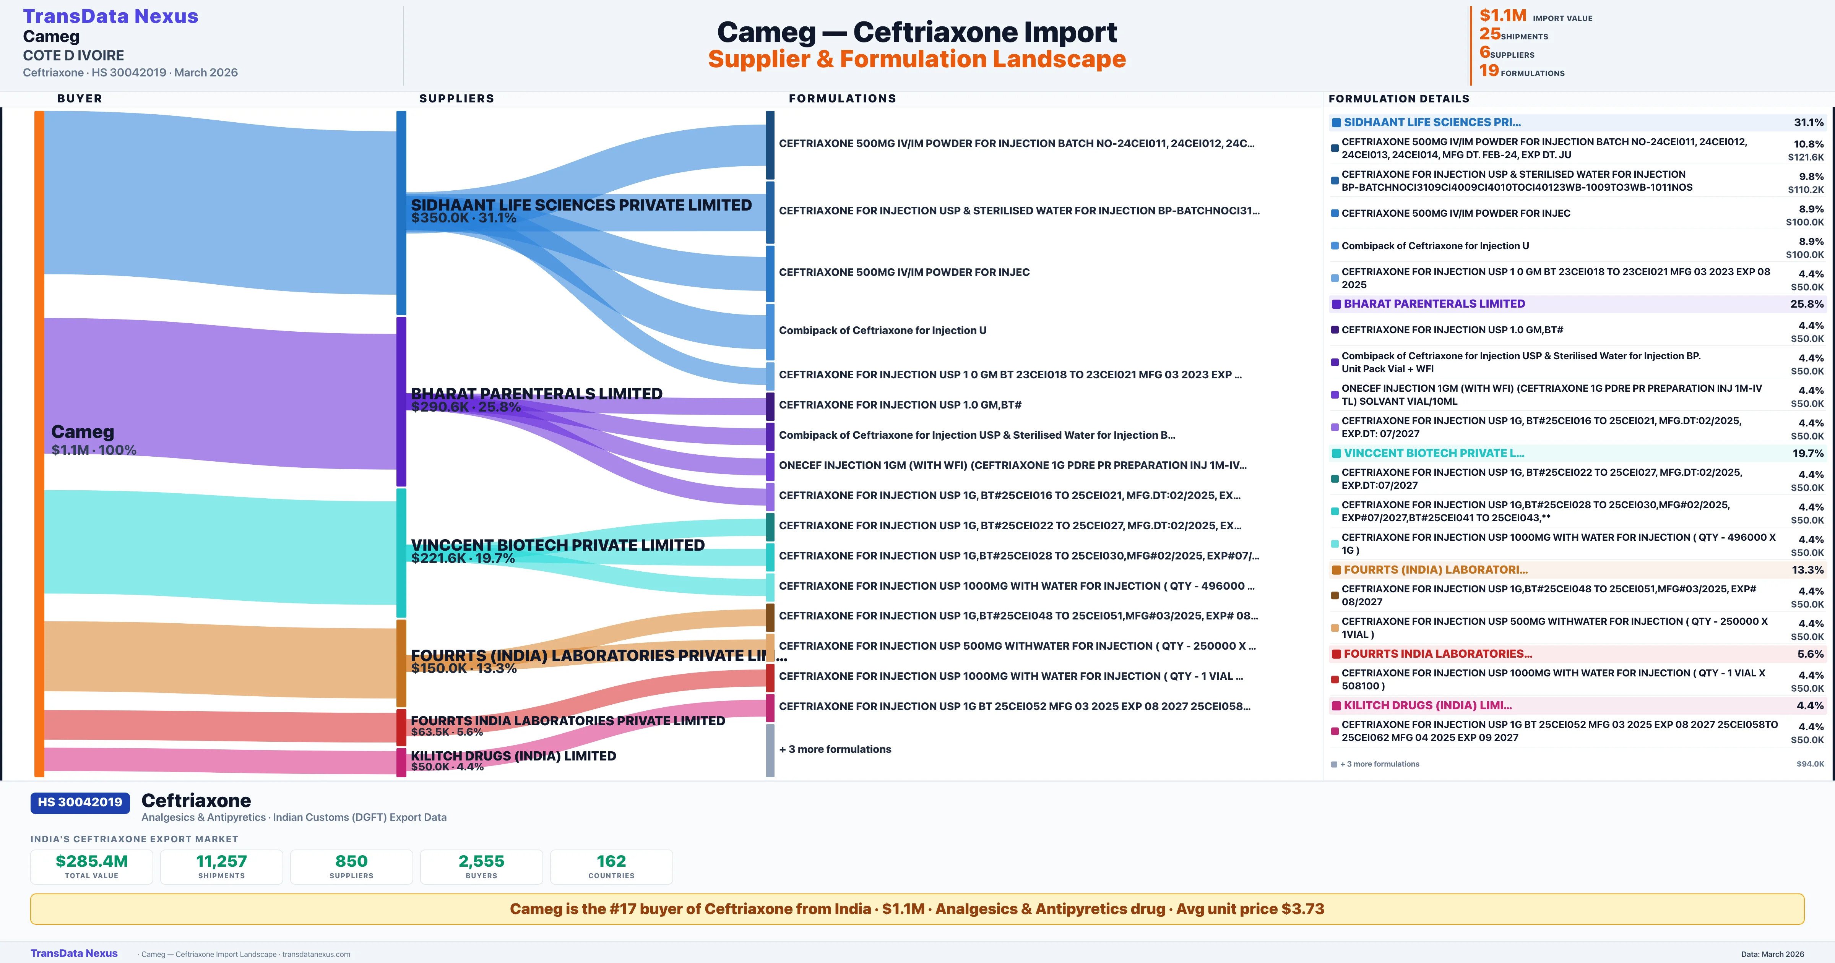The image size is (1835, 963).
Task: Click Kilitch Drugs (India) legend color square
Action: click(1336, 706)
